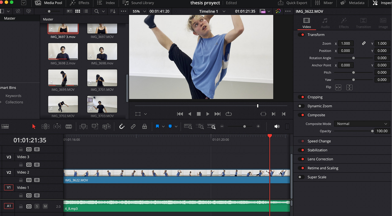Adjust the Opacity slider handle
This screenshot has height=216, width=392.
pos(372,131)
